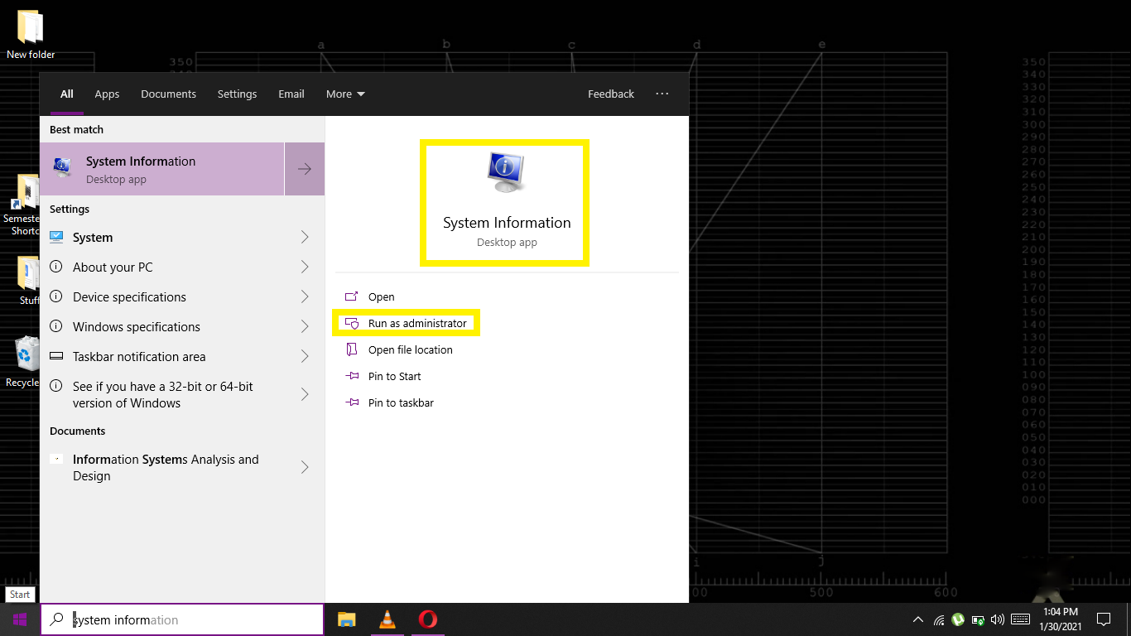Screen dimensions: 1131x636
Task: Open File Explorer from the taskbar
Action: click(x=346, y=619)
